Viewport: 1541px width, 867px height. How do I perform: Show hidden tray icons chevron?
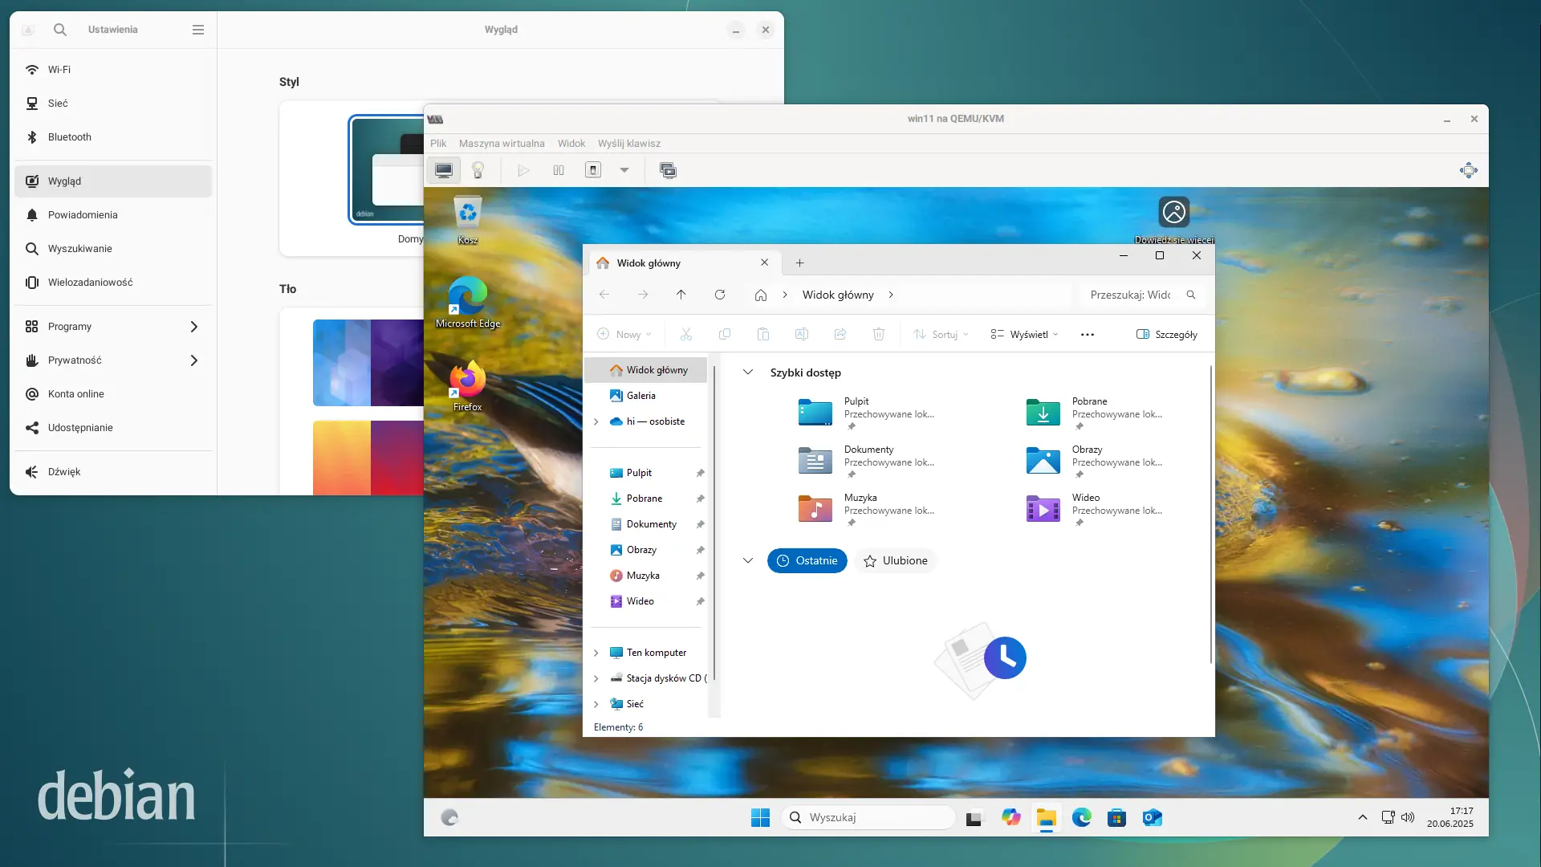[1363, 818]
